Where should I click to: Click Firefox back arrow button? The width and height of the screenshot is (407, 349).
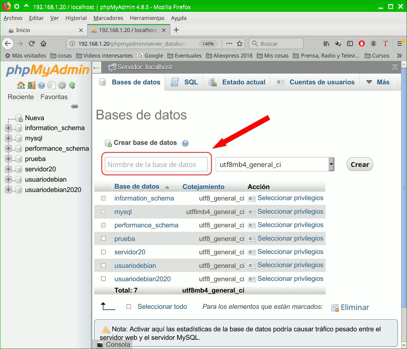[x=8, y=43]
